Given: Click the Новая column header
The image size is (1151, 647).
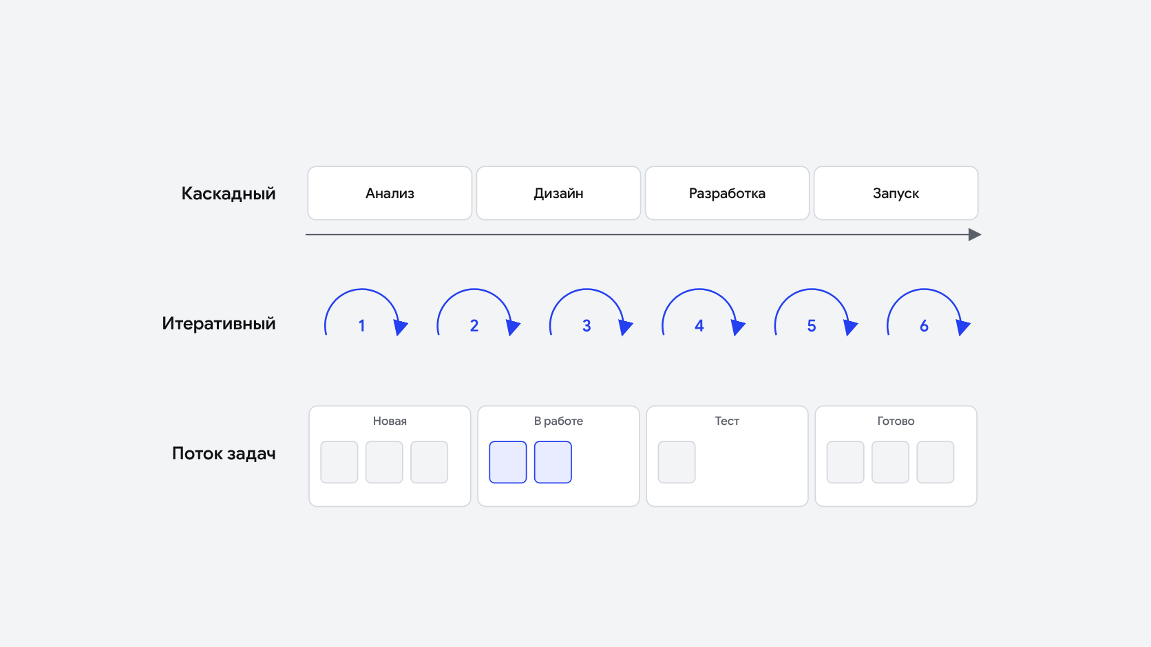Looking at the screenshot, I should click(x=390, y=421).
